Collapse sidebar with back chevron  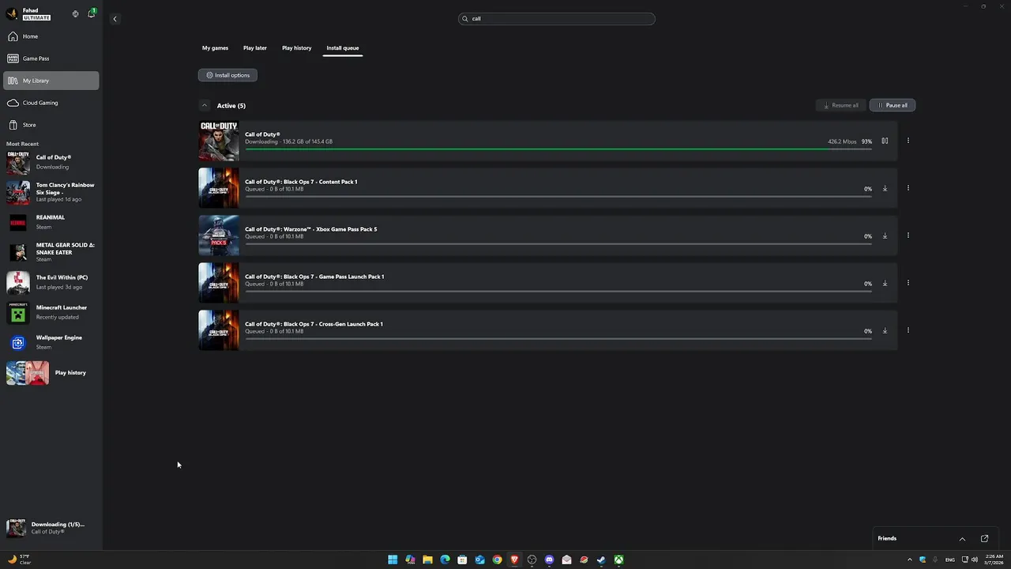pyautogui.click(x=115, y=19)
